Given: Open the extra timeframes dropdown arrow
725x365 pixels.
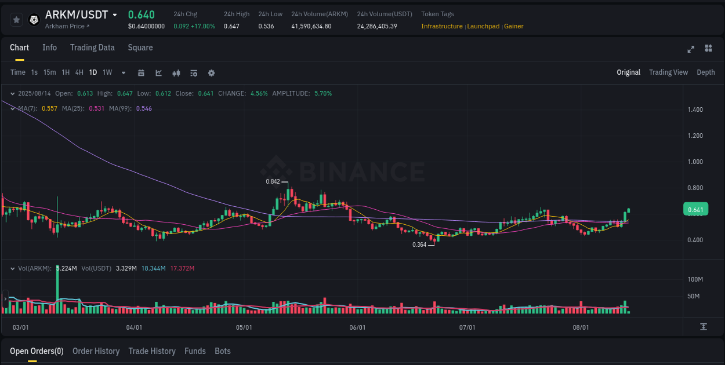Looking at the screenshot, I should 122,72.
